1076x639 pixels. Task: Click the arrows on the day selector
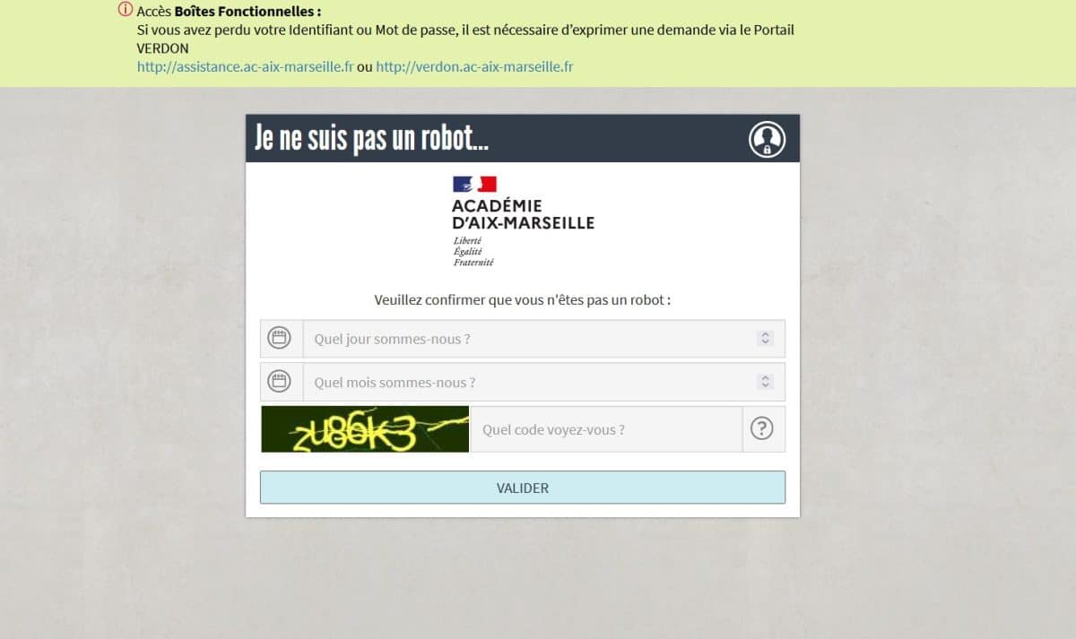765,339
